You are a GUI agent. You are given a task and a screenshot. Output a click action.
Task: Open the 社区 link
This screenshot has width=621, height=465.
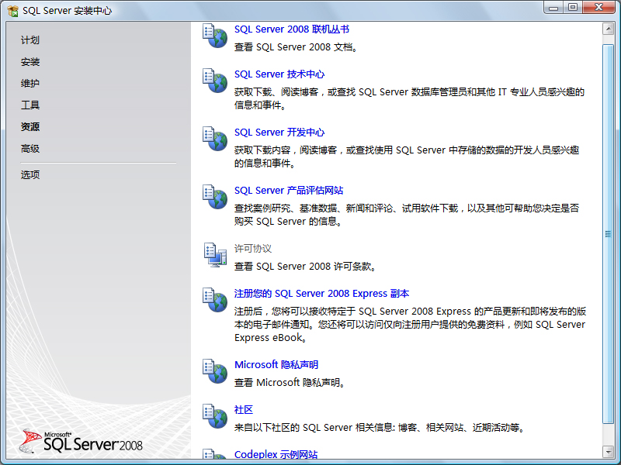pos(244,410)
